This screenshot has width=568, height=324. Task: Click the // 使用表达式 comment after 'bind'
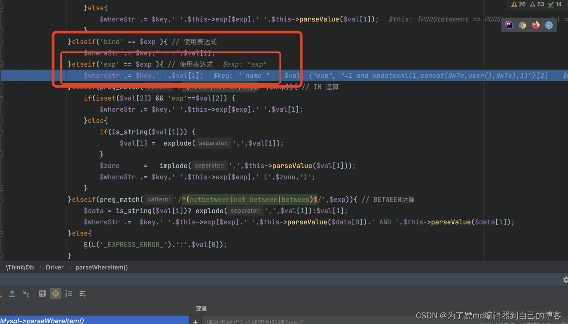[x=194, y=42]
